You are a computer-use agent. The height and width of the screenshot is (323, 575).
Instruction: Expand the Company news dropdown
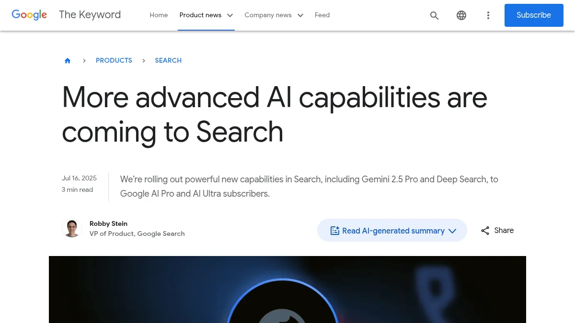point(274,15)
